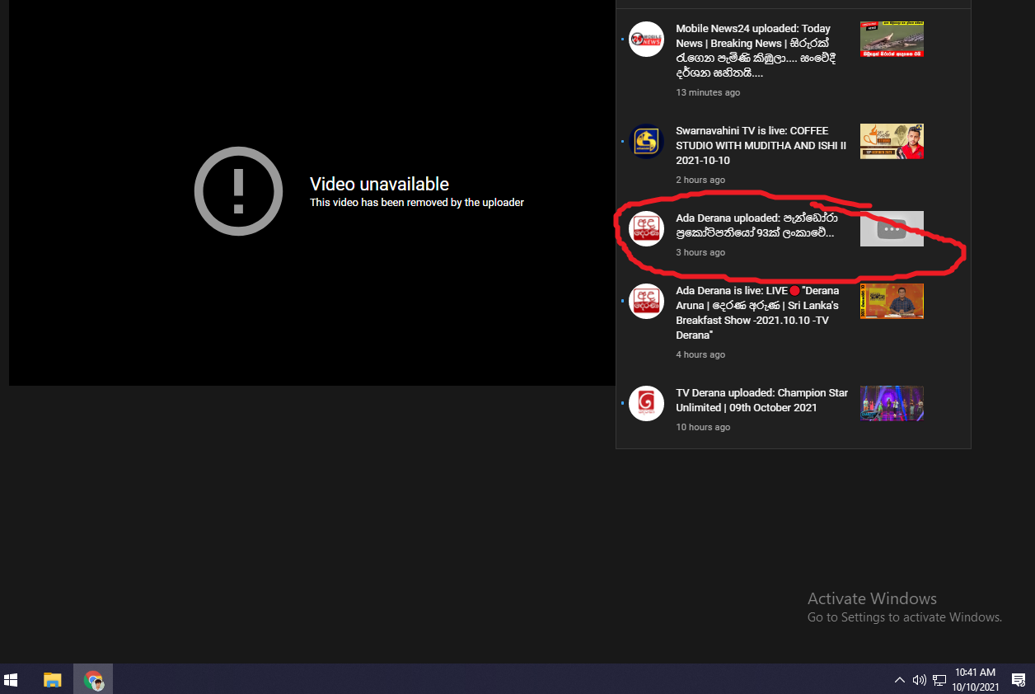Click '3 hours ago' timestamp
This screenshot has width=1035, height=694.
click(x=700, y=252)
